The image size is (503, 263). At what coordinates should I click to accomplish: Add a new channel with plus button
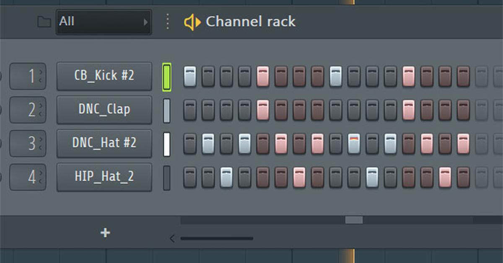105,233
